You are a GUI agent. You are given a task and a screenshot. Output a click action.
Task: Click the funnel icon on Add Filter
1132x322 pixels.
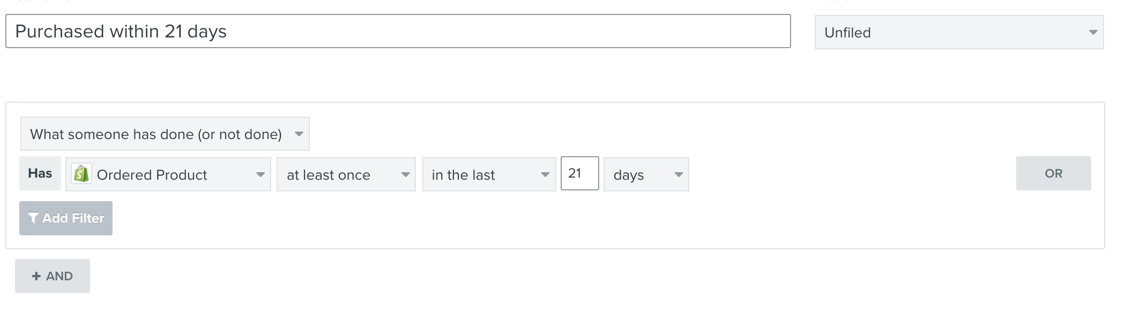(33, 218)
